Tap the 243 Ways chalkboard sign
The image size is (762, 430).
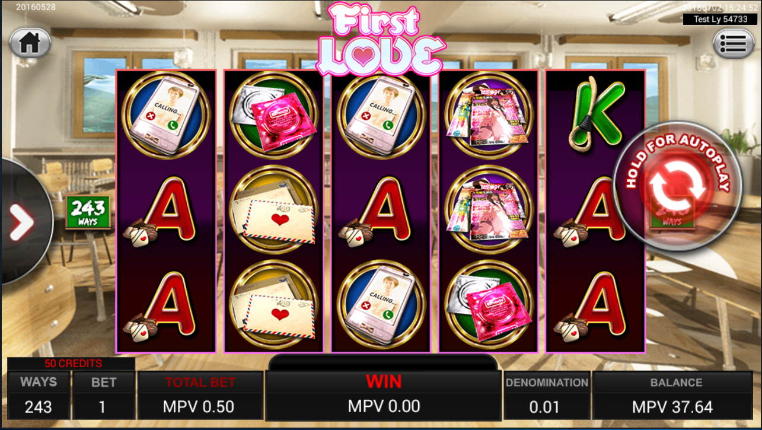click(88, 212)
